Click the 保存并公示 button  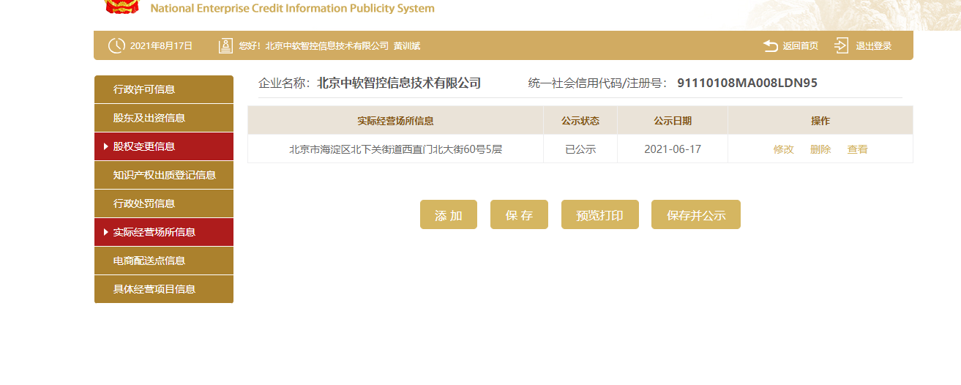(x=696, y=214)
